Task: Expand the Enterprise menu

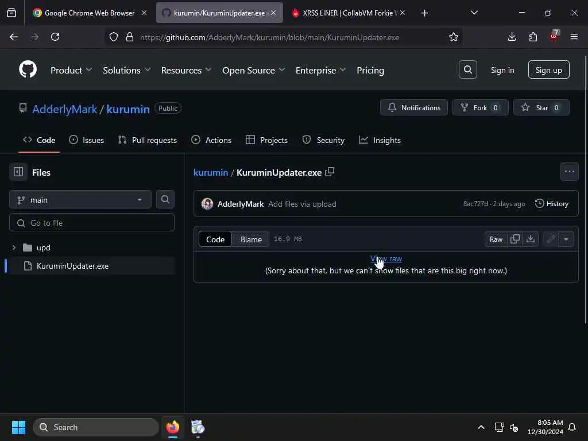Action: (x=320, y=70)
